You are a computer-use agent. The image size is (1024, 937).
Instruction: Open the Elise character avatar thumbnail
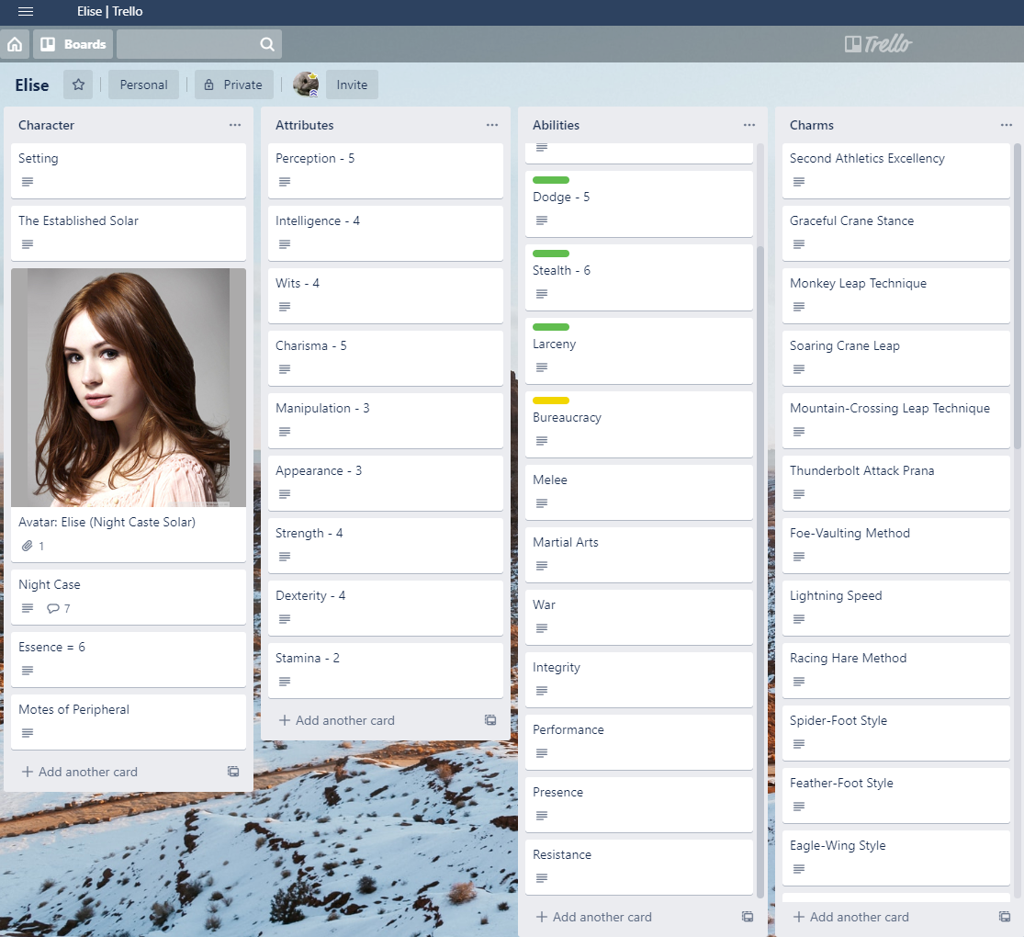129,388
